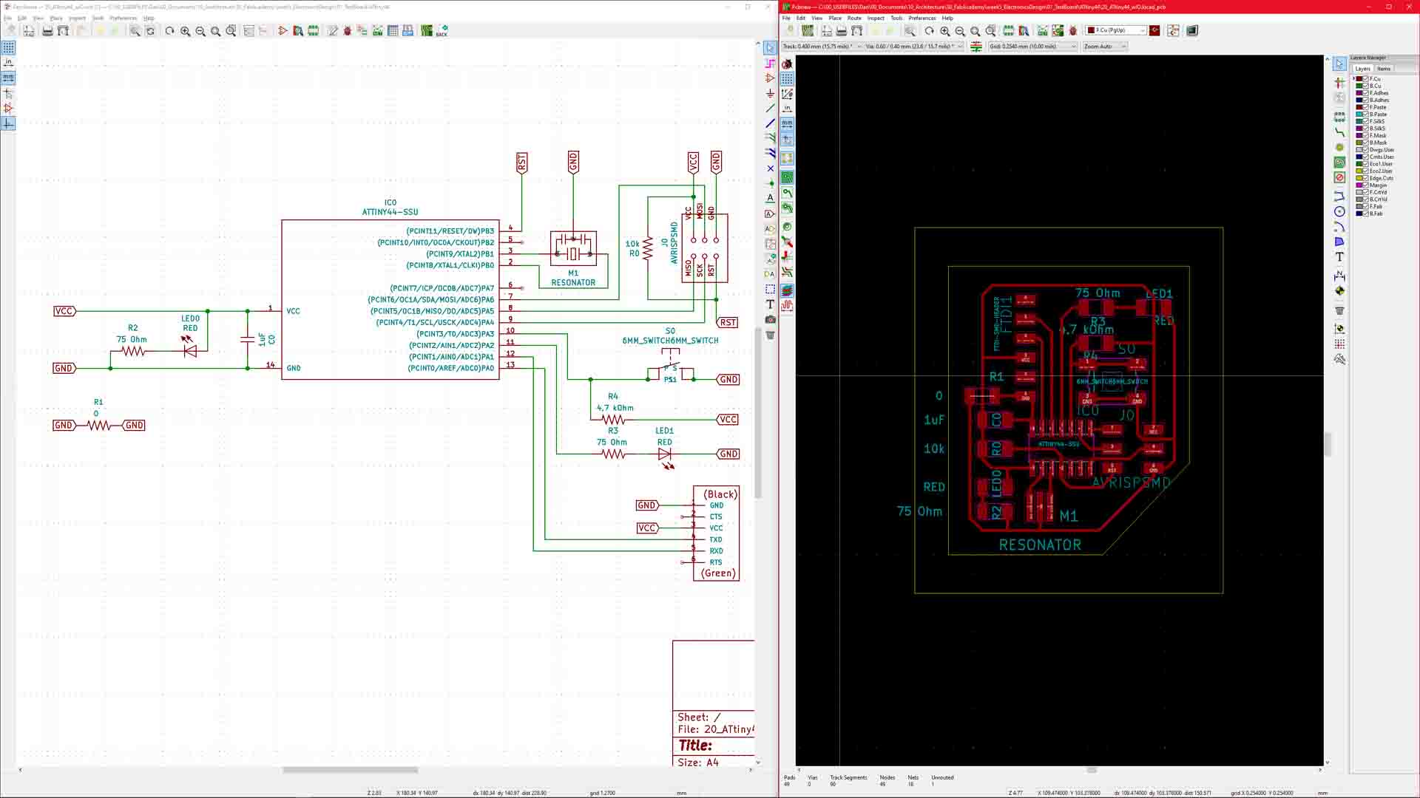
Task: Click Edge.Cuts layer color swatch
Action: 1359,178
